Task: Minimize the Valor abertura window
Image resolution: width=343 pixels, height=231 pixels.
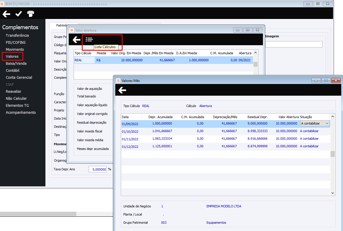Action: pyautogui.click(x=238, y=30)
